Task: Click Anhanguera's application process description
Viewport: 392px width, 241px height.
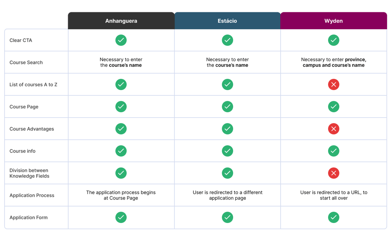Action: 121,195
